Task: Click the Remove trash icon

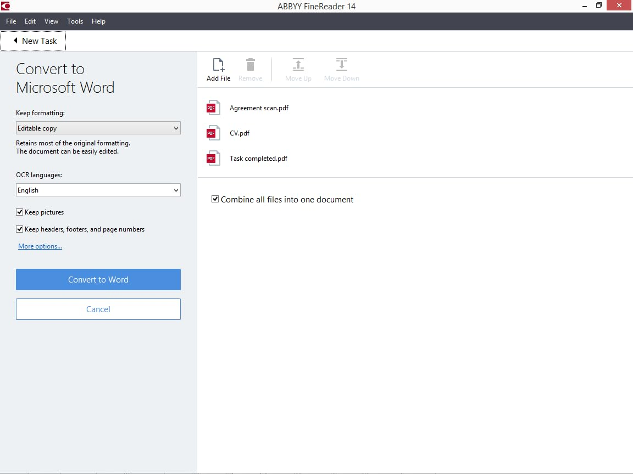Action: (250, 65)
